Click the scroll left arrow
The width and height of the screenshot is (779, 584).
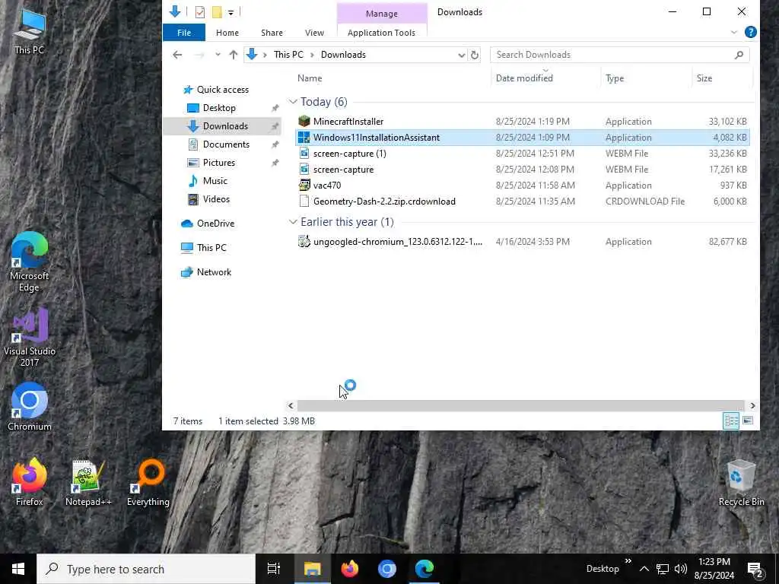291,406
